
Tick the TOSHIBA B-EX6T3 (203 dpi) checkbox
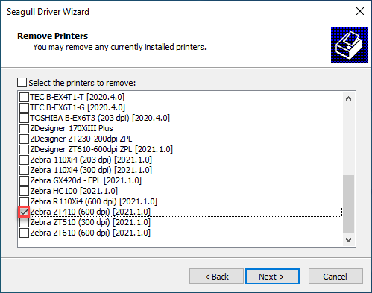tap(24, 118)
